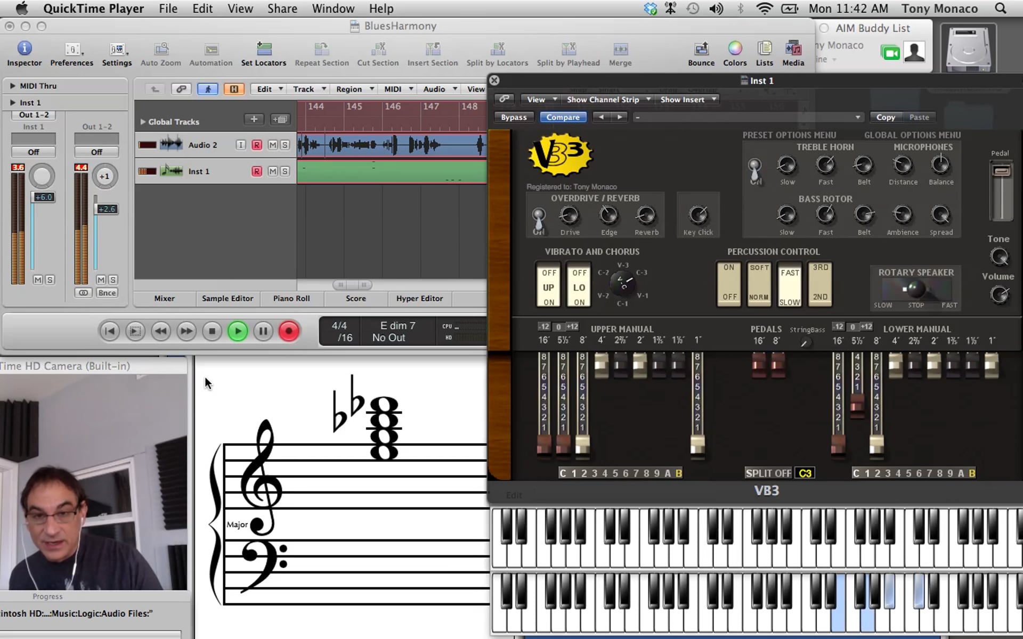Switch to the Piano Roll tab
Image resolution: width=1023 pixels, height=639 pixels.
(291, 299)
